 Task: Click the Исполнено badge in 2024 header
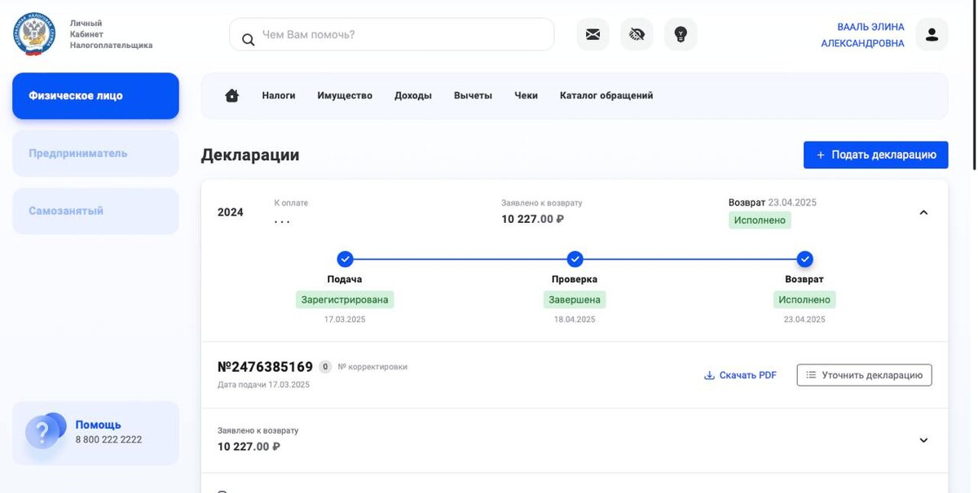[x=760, y=220]
